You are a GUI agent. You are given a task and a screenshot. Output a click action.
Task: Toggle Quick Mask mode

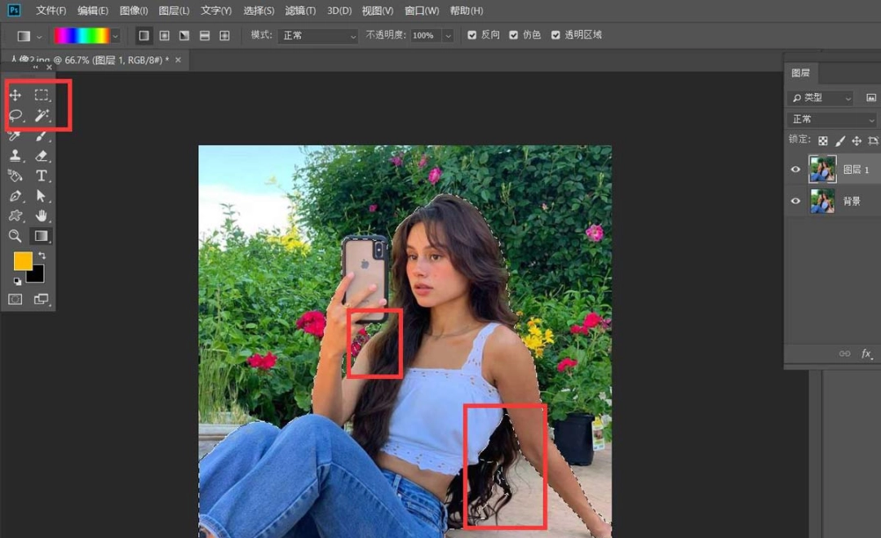15,299
